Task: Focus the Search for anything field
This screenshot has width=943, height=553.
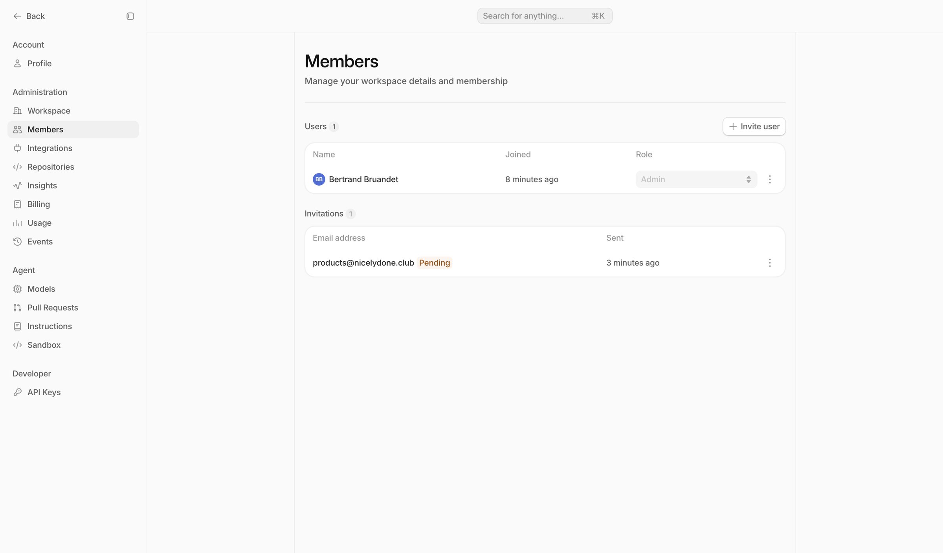Action: coord(545,16)
